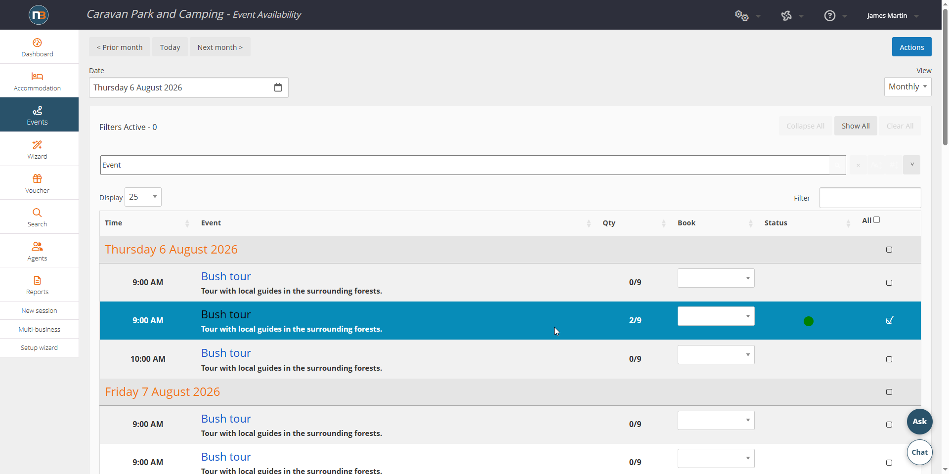Click the blue Actions button
This screenshot has width=949, height=474.
click(911, 47)
